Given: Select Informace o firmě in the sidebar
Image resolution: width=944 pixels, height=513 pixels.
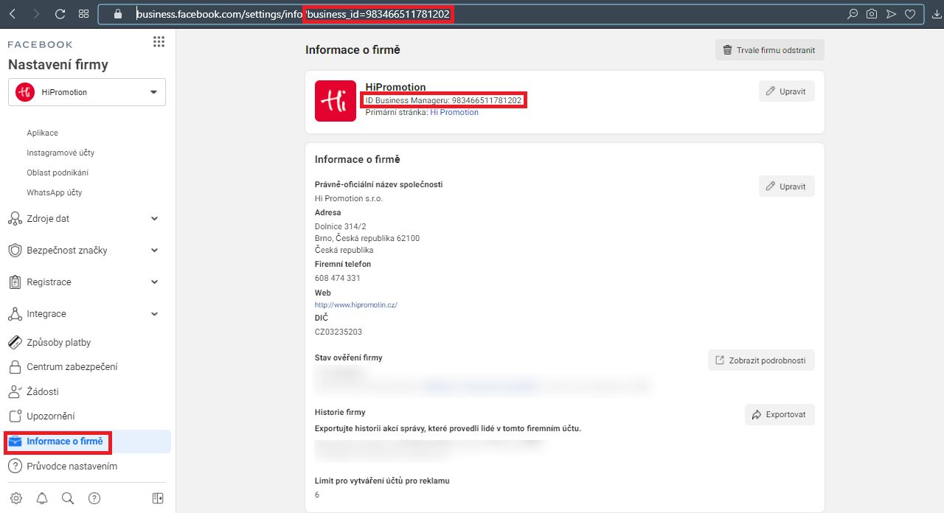Looking at the screenshot, I should 87,442.
